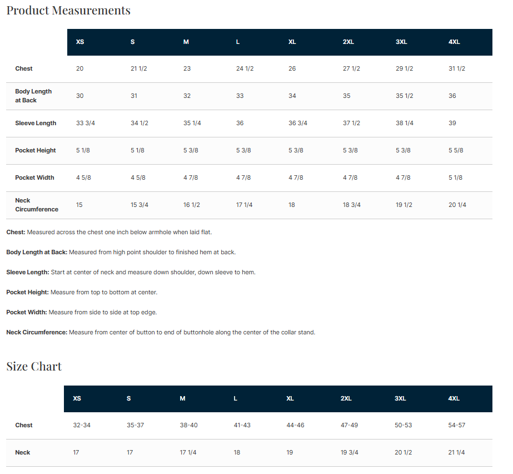Click the "Neck Circumference:" description line

(161, 333)
